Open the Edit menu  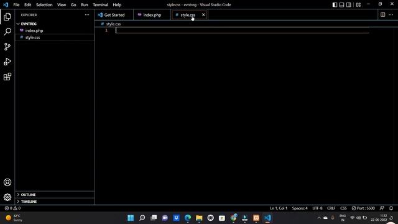click(27, 4)
